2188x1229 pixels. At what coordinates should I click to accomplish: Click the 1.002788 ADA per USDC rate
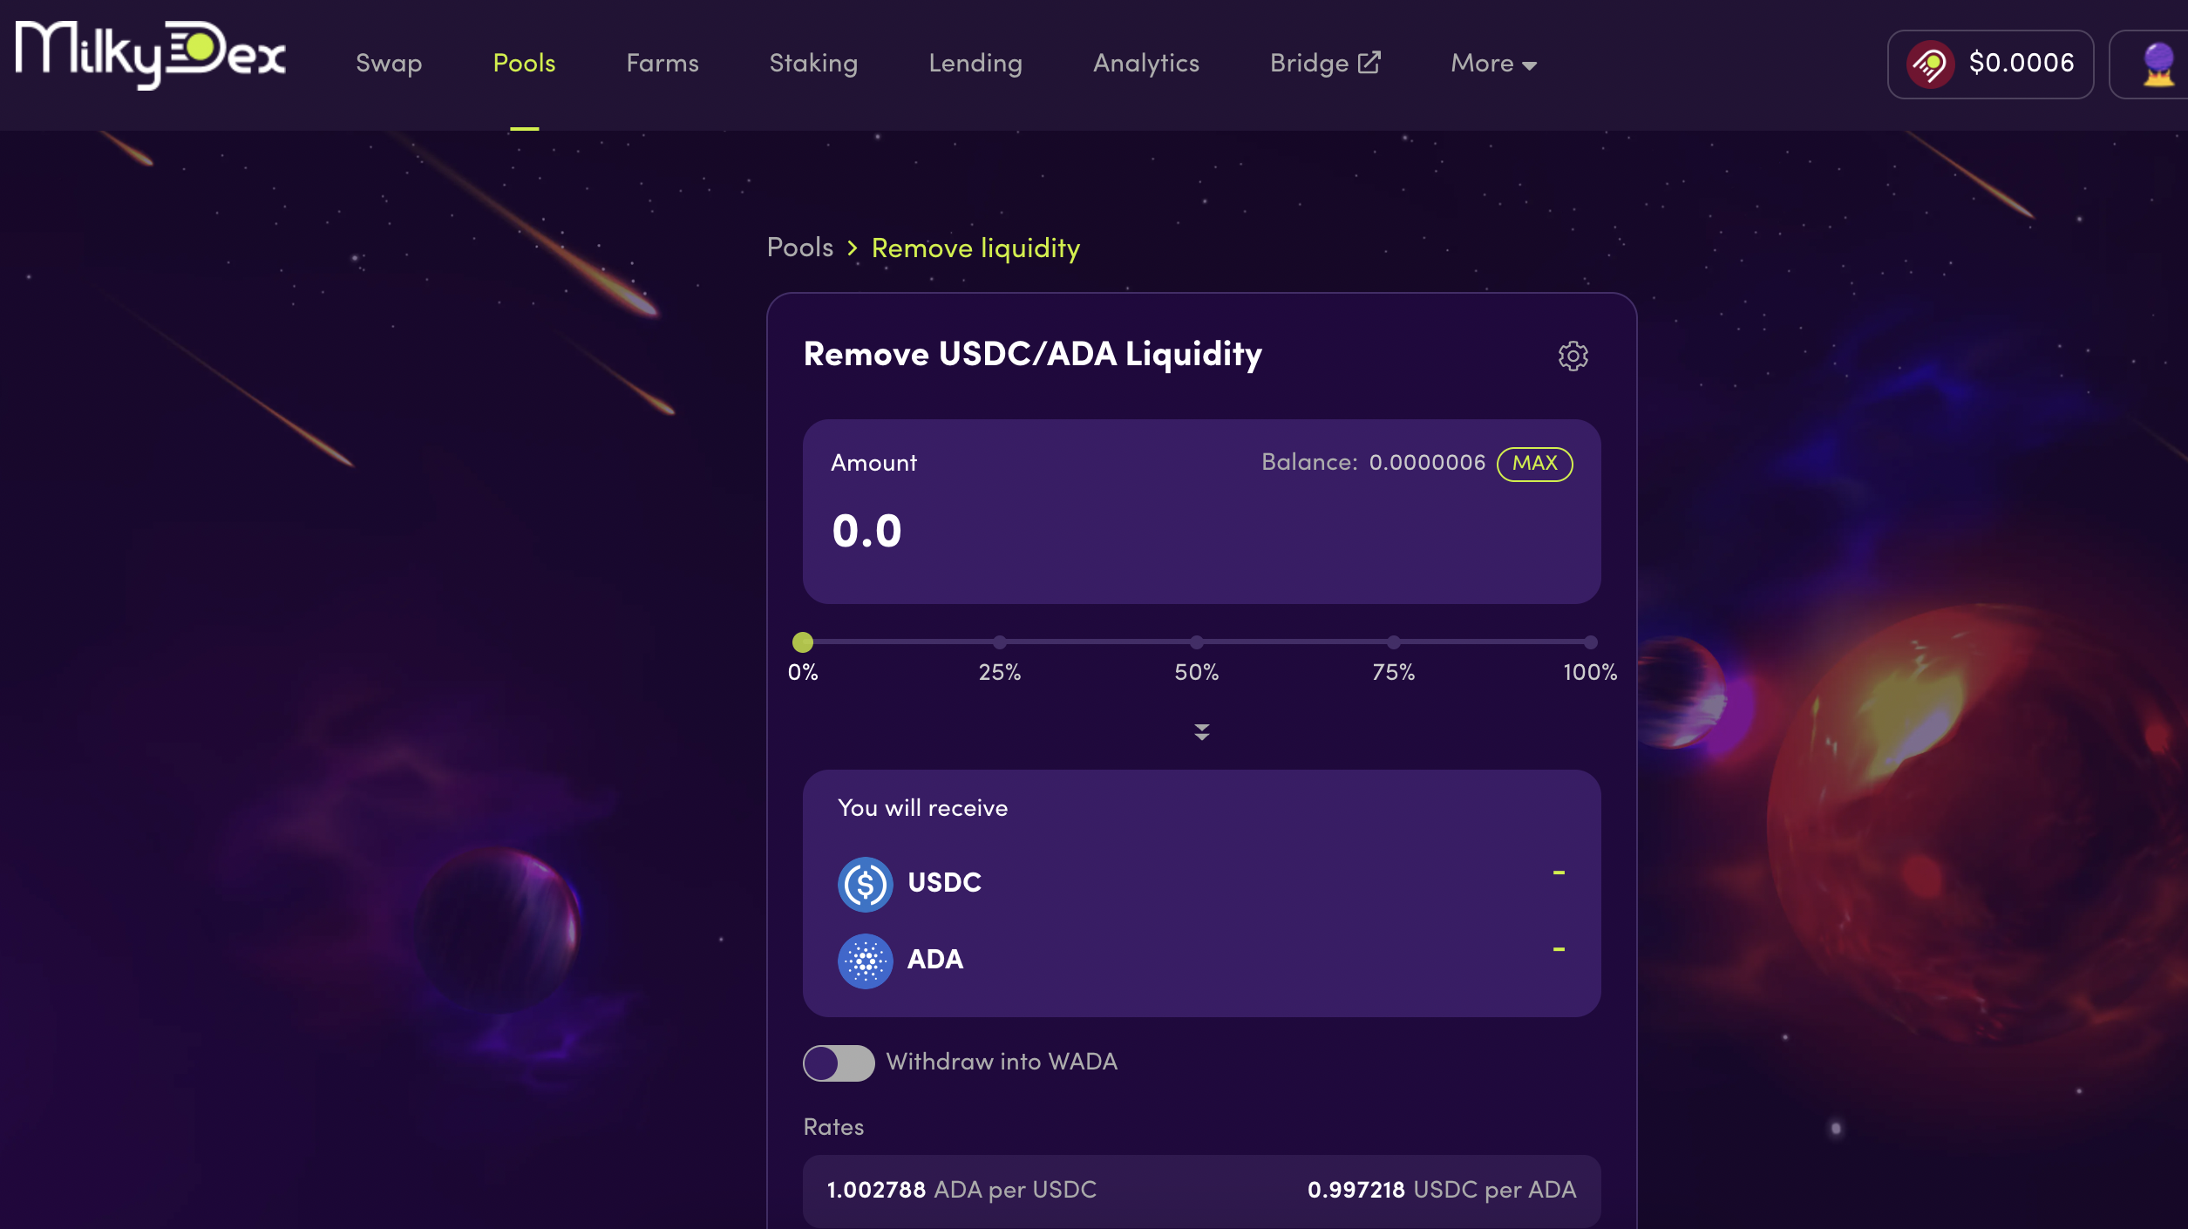(x=961, y=1190)
